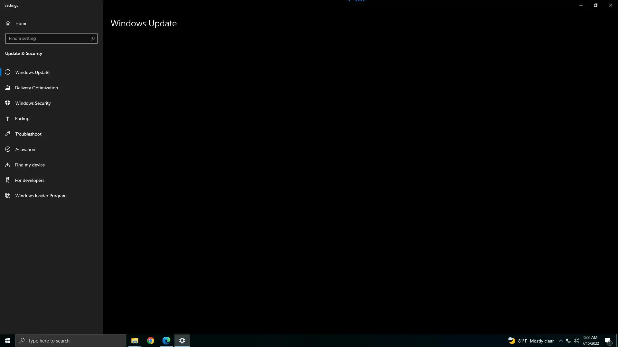Open Microsoft Edge from taskbar
Viewport: 618px width, 347px height.
pyautogui.click(x=166, y=341)
